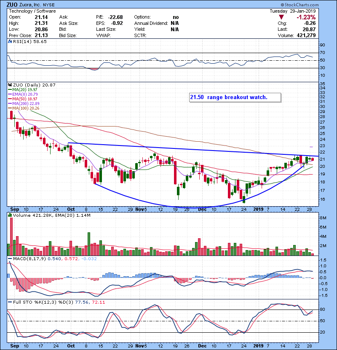Select the Prev Close value 21.13
The image size is (337, 350).
point(41,35)
